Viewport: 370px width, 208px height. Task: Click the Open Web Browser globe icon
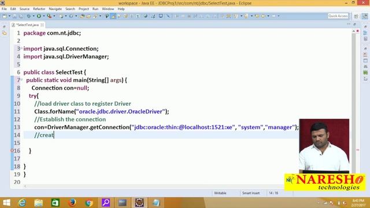[x=146, y=16]
